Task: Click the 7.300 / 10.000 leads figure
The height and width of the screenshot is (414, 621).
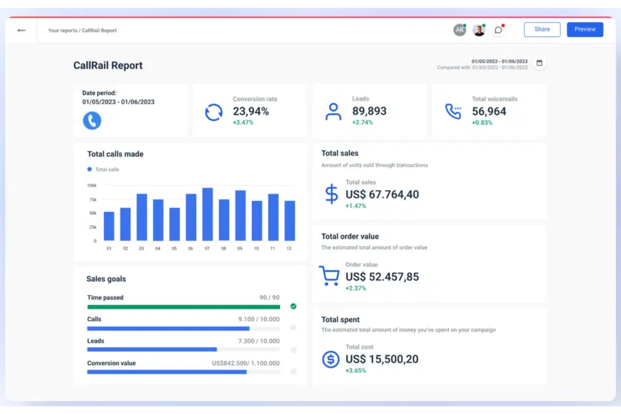Action: point(259,341)
